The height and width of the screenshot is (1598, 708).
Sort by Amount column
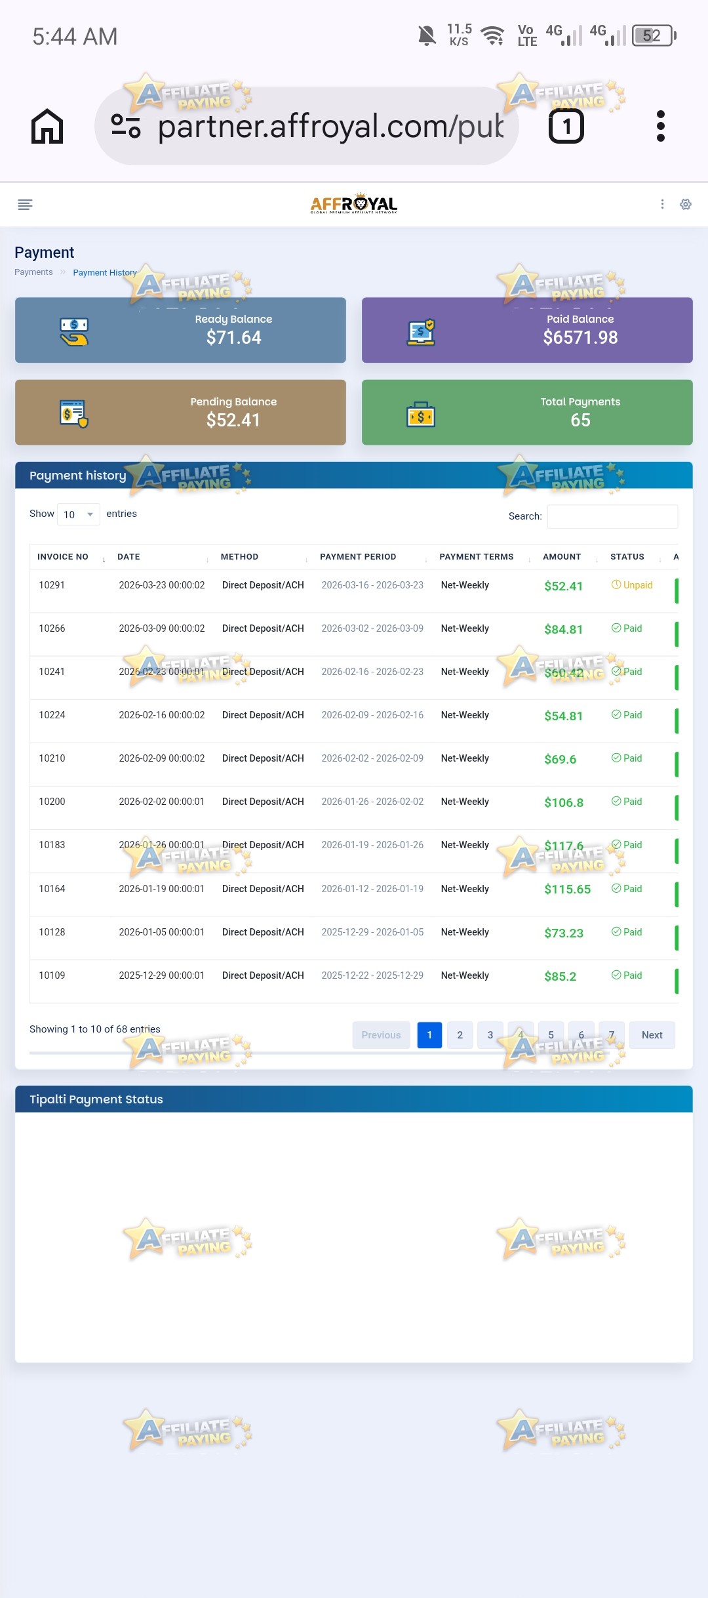569,556
